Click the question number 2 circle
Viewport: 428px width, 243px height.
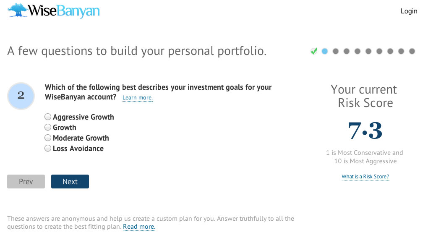click(21, 96)
